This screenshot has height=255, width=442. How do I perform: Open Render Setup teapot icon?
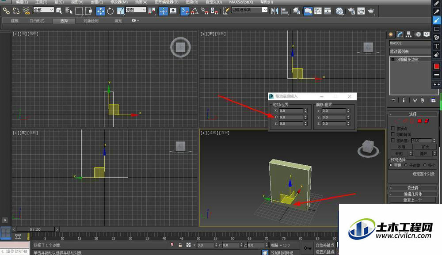pyautogui.click(x=351, y=11)
